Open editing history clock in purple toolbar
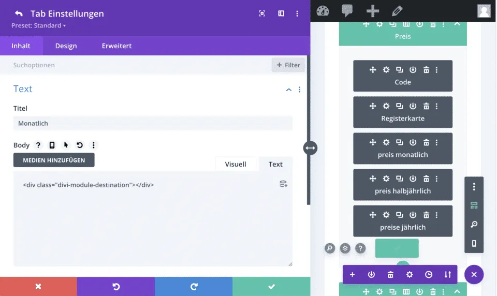The image size is (497, 296). (429, 275)
